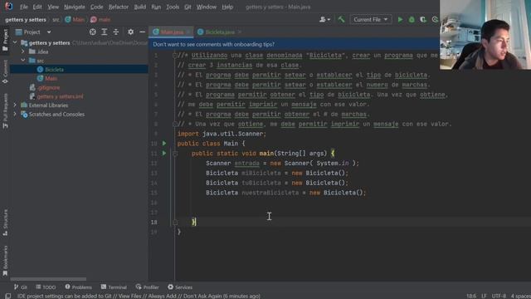This screenshot has height=299, width=531.
Task: Open the Code menu
Action: click(96, 7)
